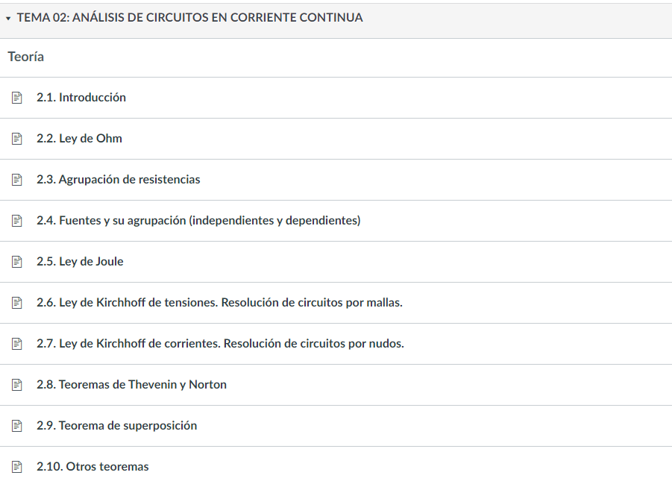Image resolution: width=672 pixels, height=487 pixels.
Task: Open 2.4. Fuentes y su agrupación page
Action: pos(198,221)
